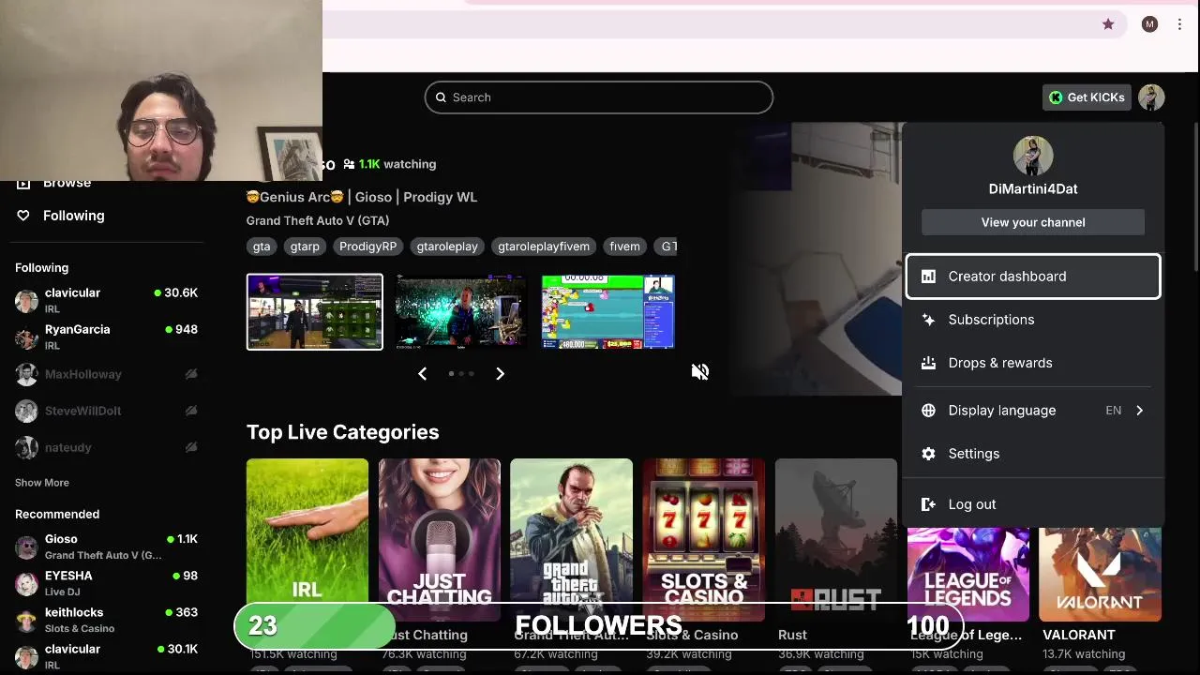Open Chrome three-dot menu
The height and width of the screenshot is (675, 1200).
(x=1179, y=24)
